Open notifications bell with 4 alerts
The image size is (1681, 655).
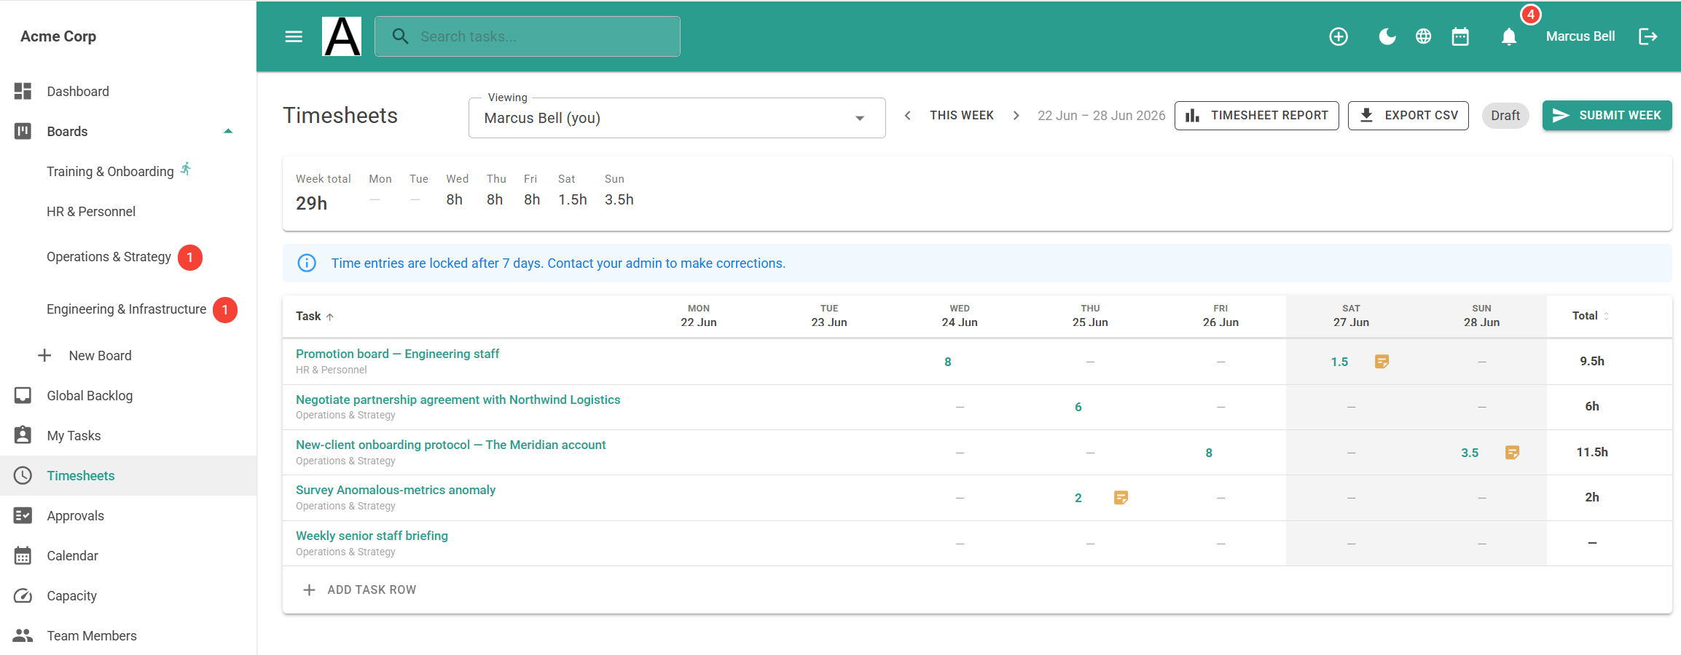pos(1509,36)
